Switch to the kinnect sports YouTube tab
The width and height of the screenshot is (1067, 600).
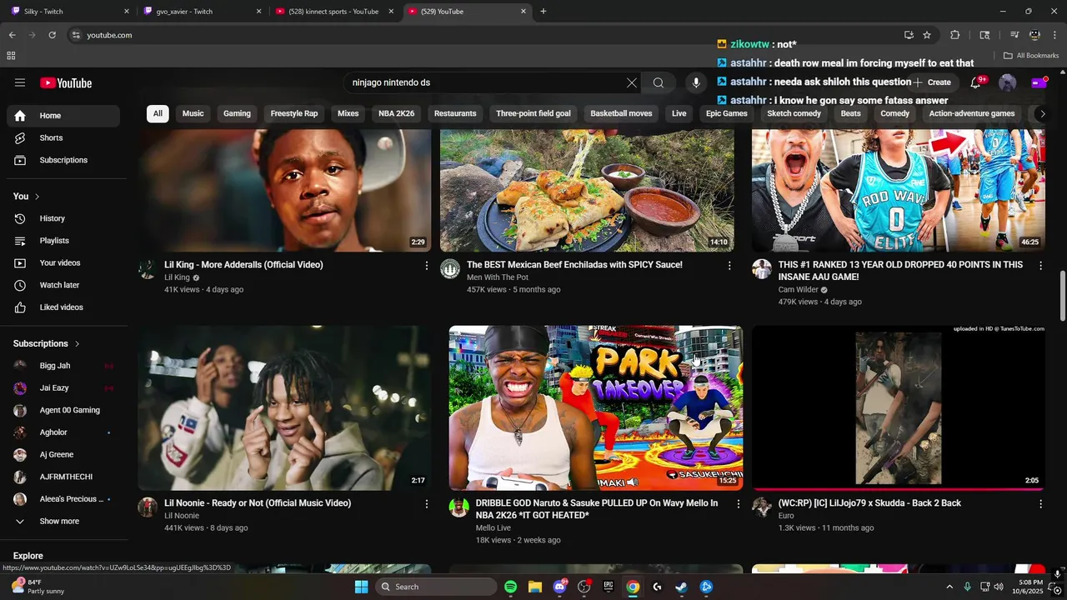click(333, 12)
